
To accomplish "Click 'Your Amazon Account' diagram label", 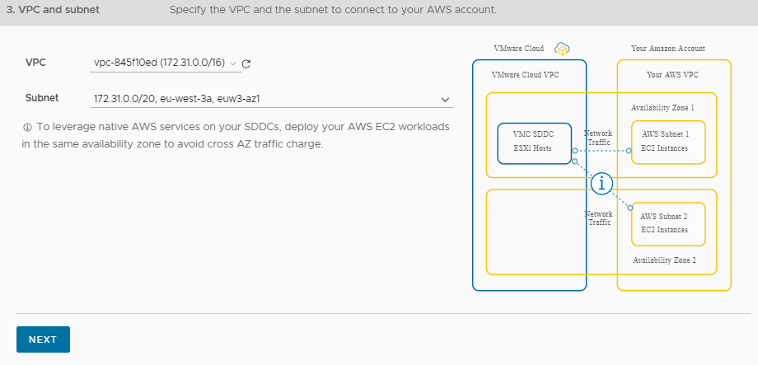I will coord(668,49).
